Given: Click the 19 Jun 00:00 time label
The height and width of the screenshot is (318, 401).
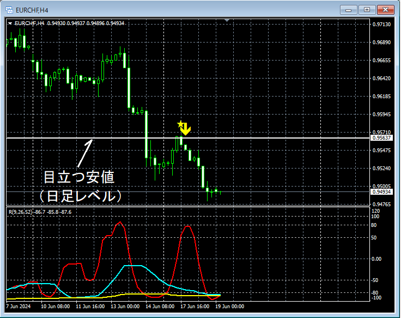Looking at the screenshot, I should click(x=230, y=307).
